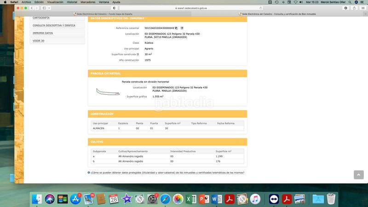Image resolution: width=368 pixels, height=207 pixels.
Task: Switch to the Consulta y certificación de Bien Inmueble tab
Action: (x=277, y=14)
